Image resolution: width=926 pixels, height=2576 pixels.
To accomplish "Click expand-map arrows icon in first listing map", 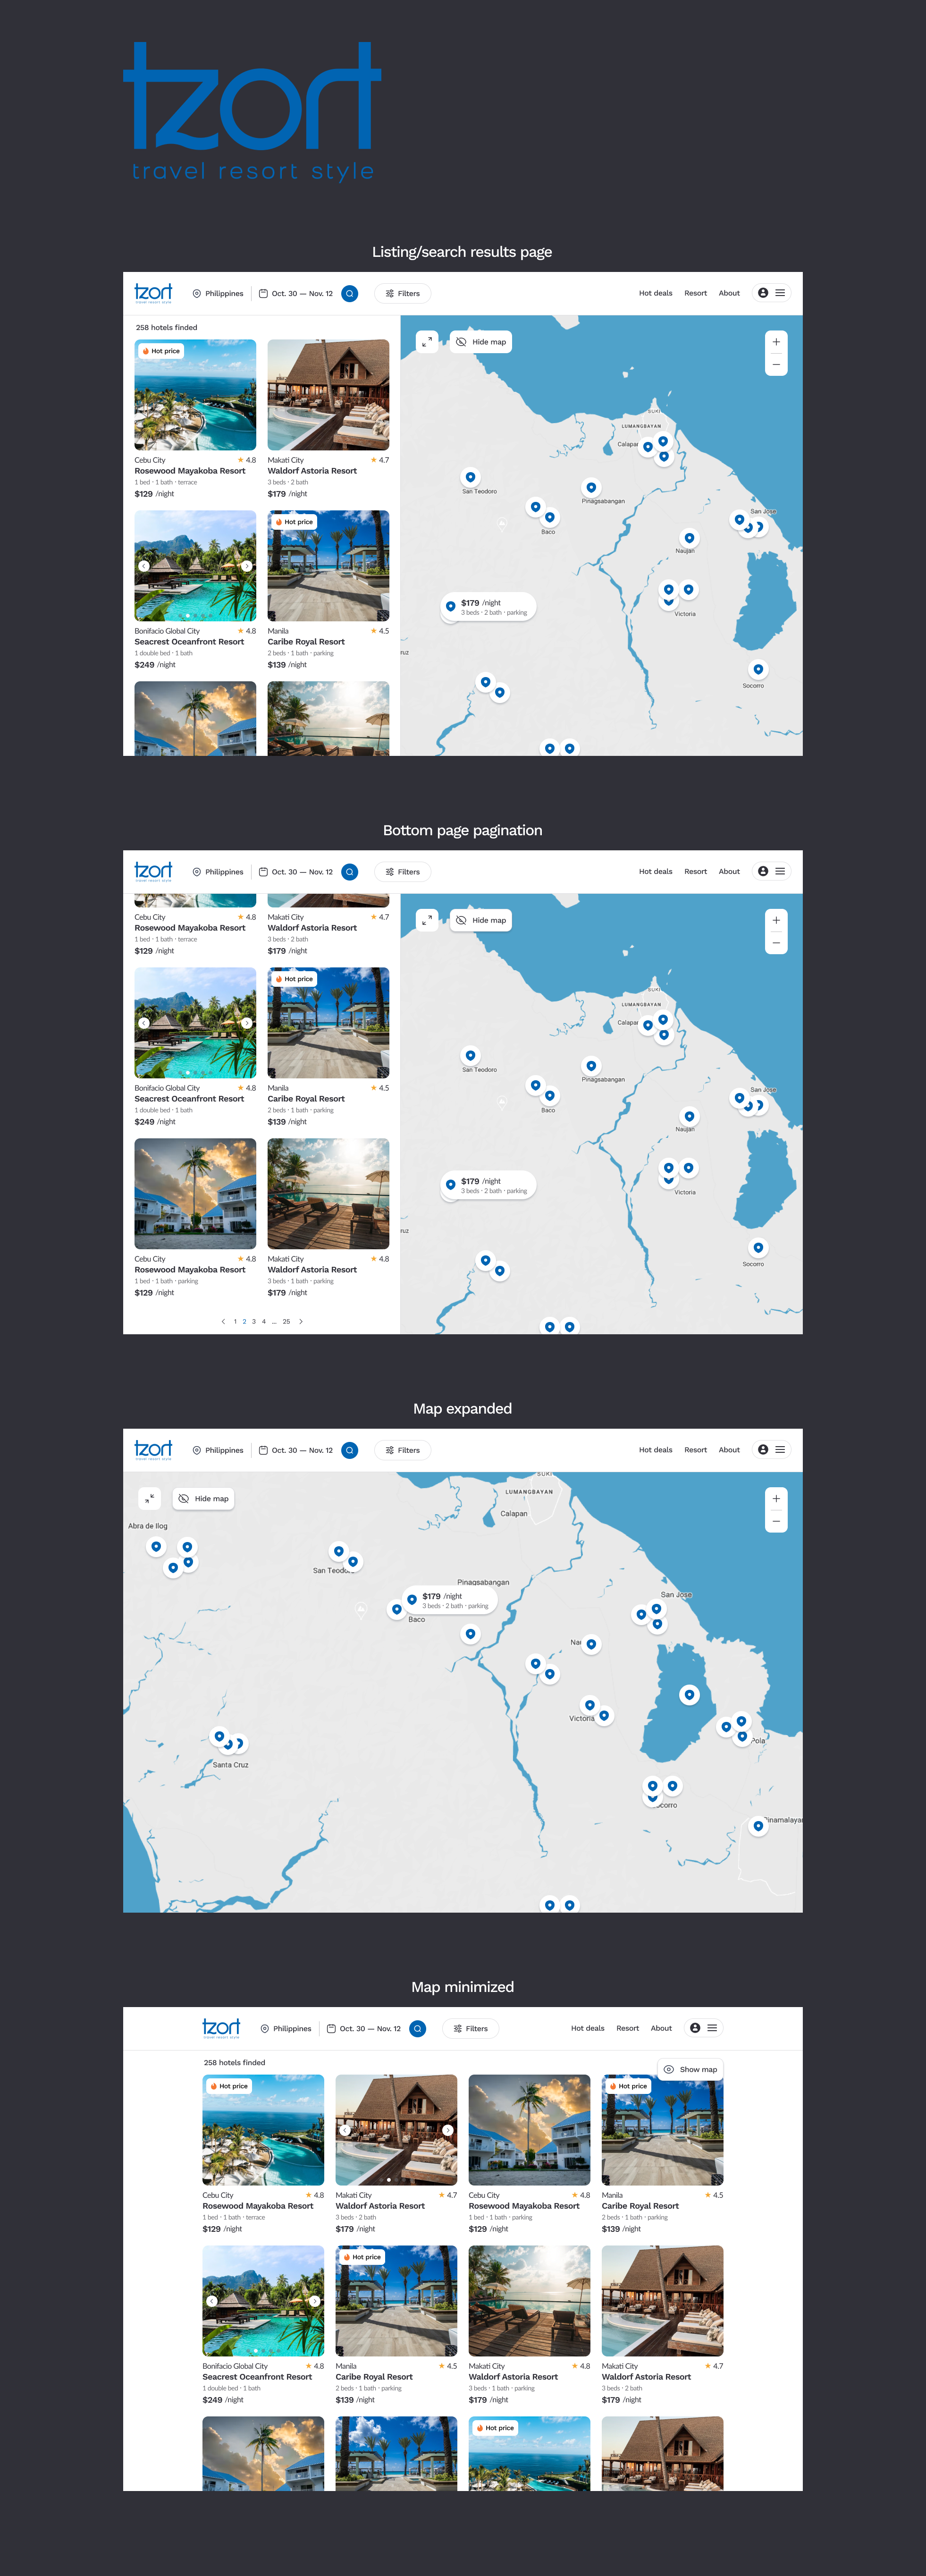I will click(x=427, y=342).
